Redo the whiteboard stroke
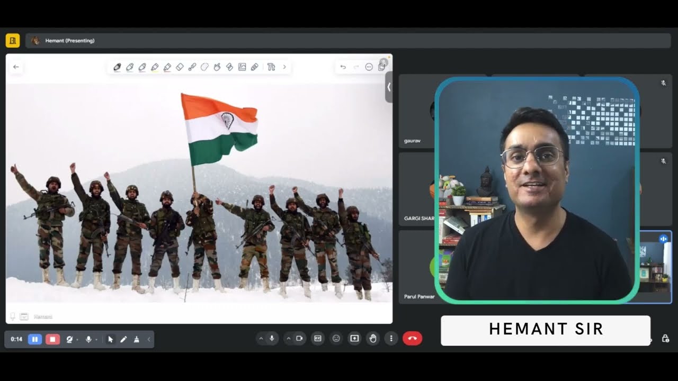 (x=356, y=67)
